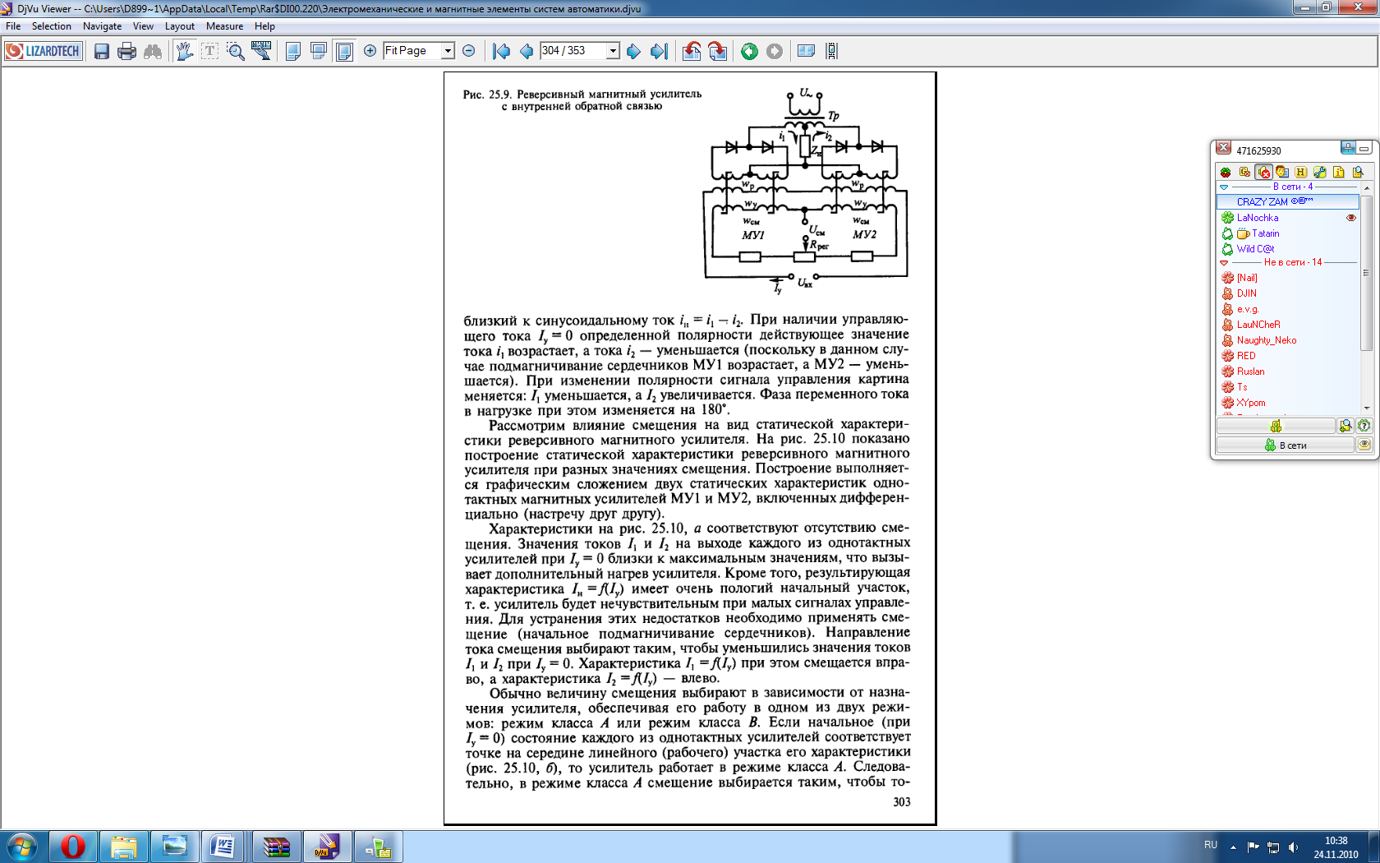1380x863 pixels.
Task: Open the Windows Start menu
Action: pos(22,847)
